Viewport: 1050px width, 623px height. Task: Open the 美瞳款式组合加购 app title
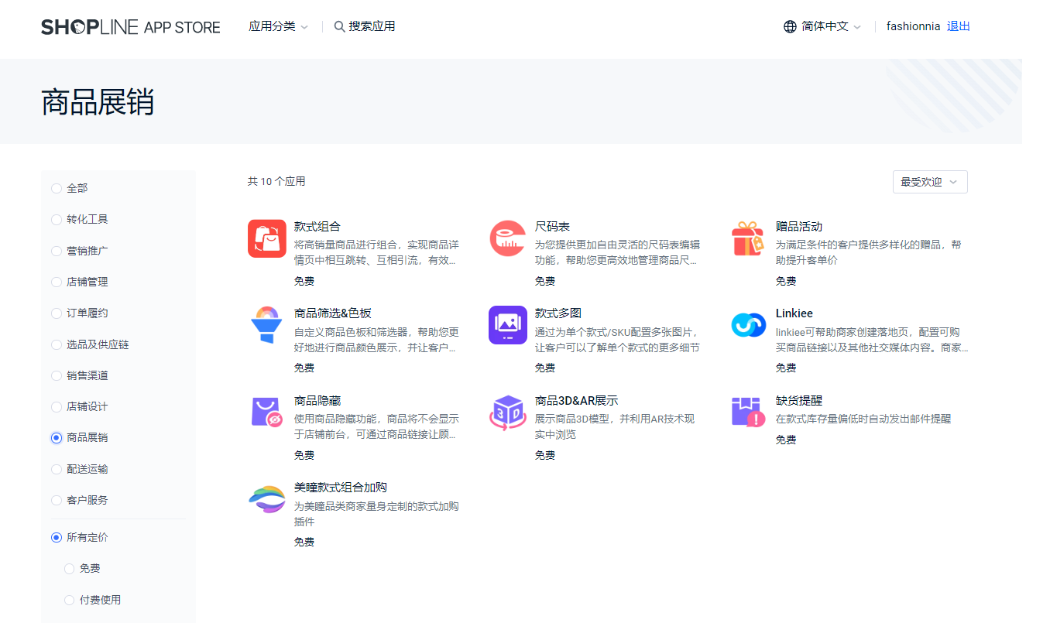click(340, 488)
